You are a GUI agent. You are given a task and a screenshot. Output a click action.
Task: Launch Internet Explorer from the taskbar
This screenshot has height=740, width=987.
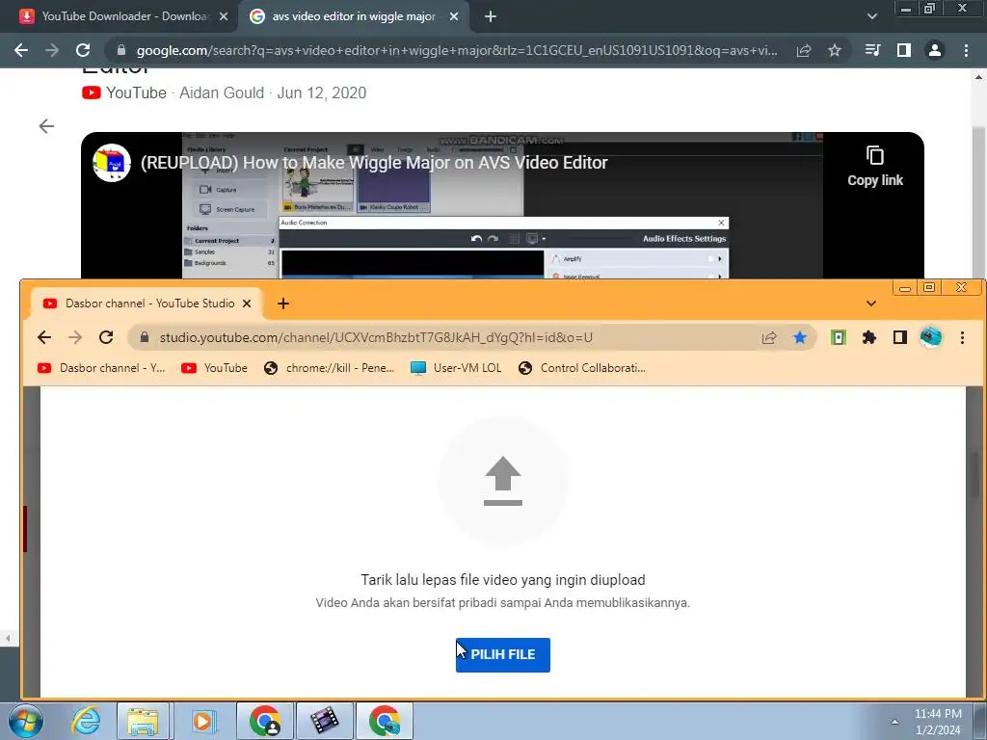point(86,721)
